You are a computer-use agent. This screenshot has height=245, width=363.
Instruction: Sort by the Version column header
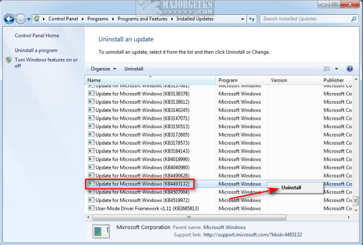pyautogui.click(x=295, y=80)
